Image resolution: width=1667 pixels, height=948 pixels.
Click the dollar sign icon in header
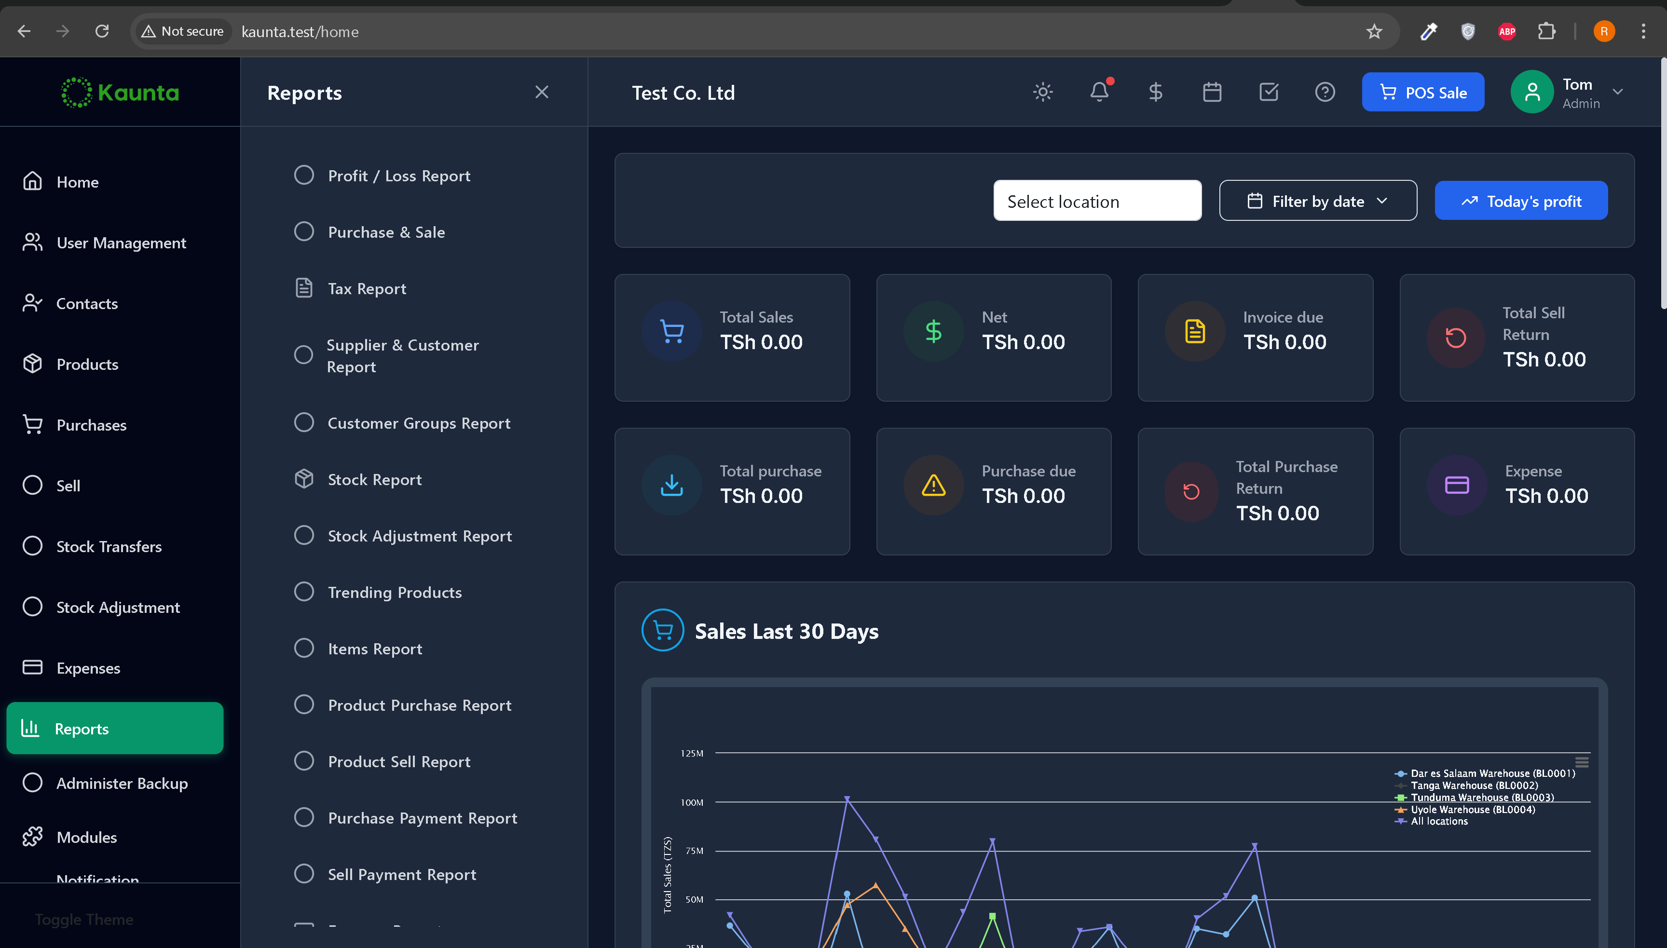pos(1156,92)
